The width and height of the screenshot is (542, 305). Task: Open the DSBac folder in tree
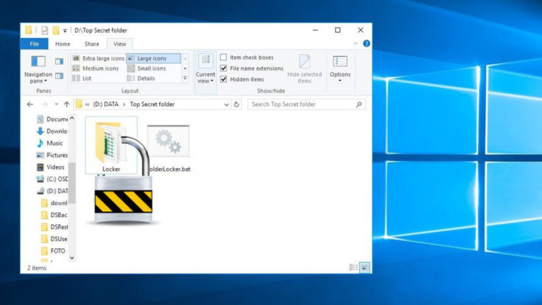click(54, 215)
